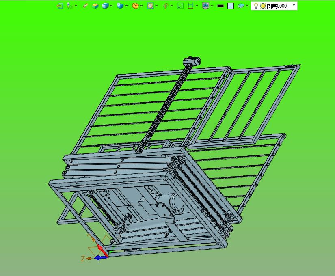This screenshot has width=335, height=276.
Task: Click the yellow circle layer color indicator
Action: (263, 6)
